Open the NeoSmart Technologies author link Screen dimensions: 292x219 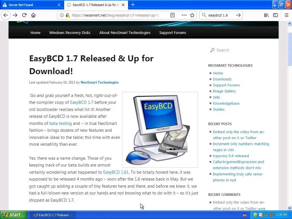[x=100, y=82]
